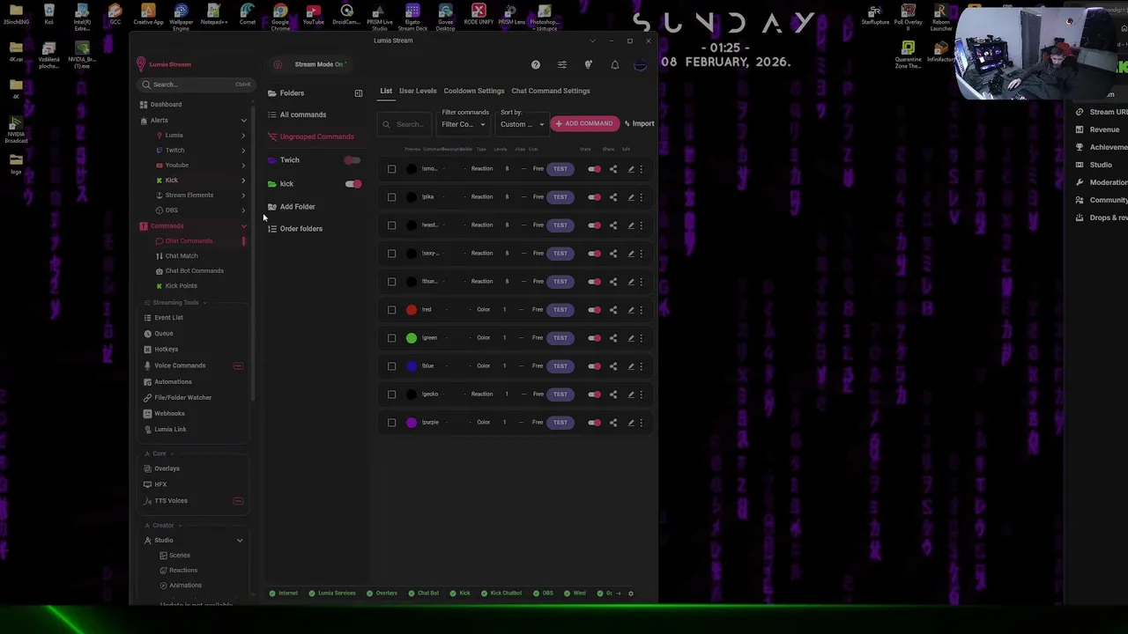Image resolution: width=1128 pixels, height=634 pixels.
Task: Open status bar gear settings icon
Action: click(x=630, y=593)
